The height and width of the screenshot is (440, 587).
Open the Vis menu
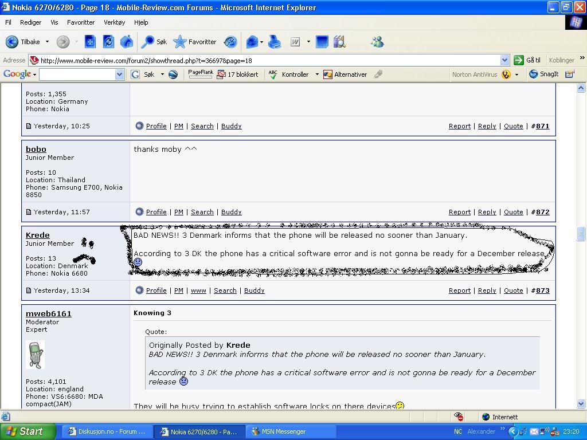[x=54, y=22]
